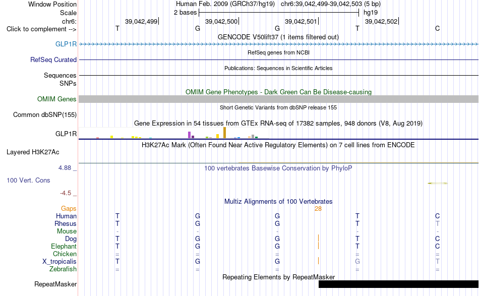The height and width of the screenshot is (296, 479).
Task: Select the Dog species row label
Action: pyautogui.click(x=71, y=239)
